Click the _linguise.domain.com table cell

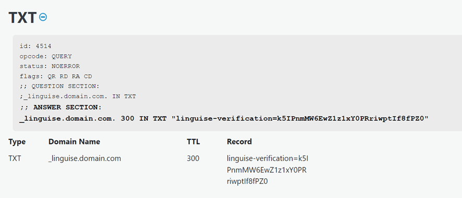84,159
